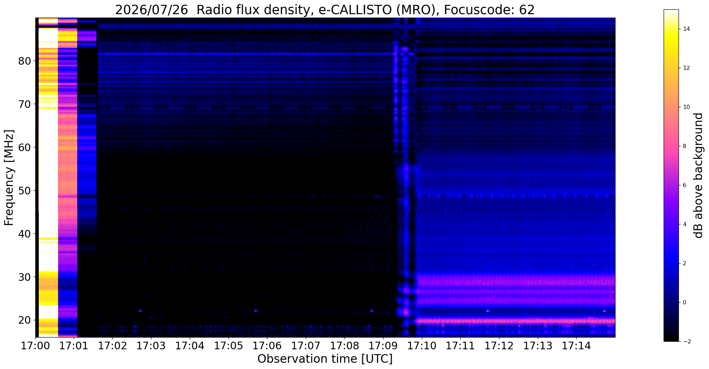
Task: Click the 17:03 time tick label
Action: tap(151, 345)
